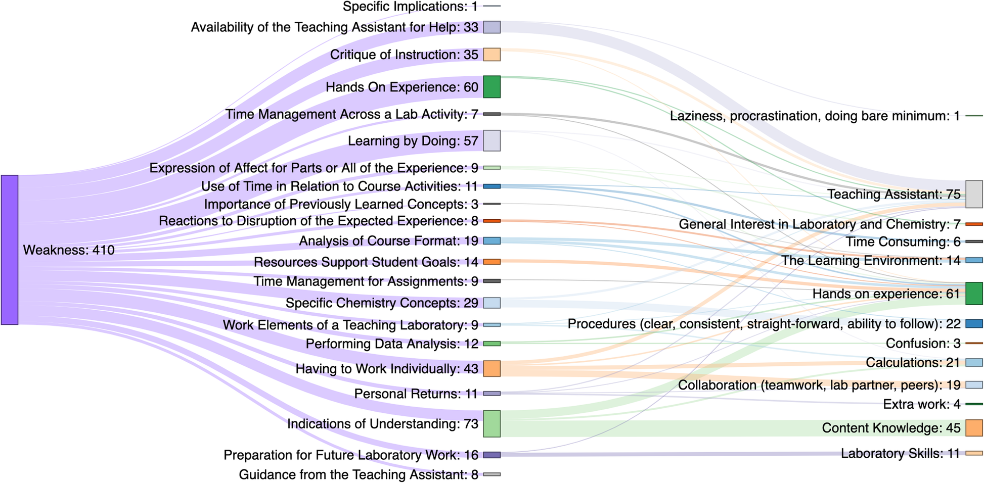Click the Laziness, procrastination node
The image size is (984, 483).
[x=974, y=116]
